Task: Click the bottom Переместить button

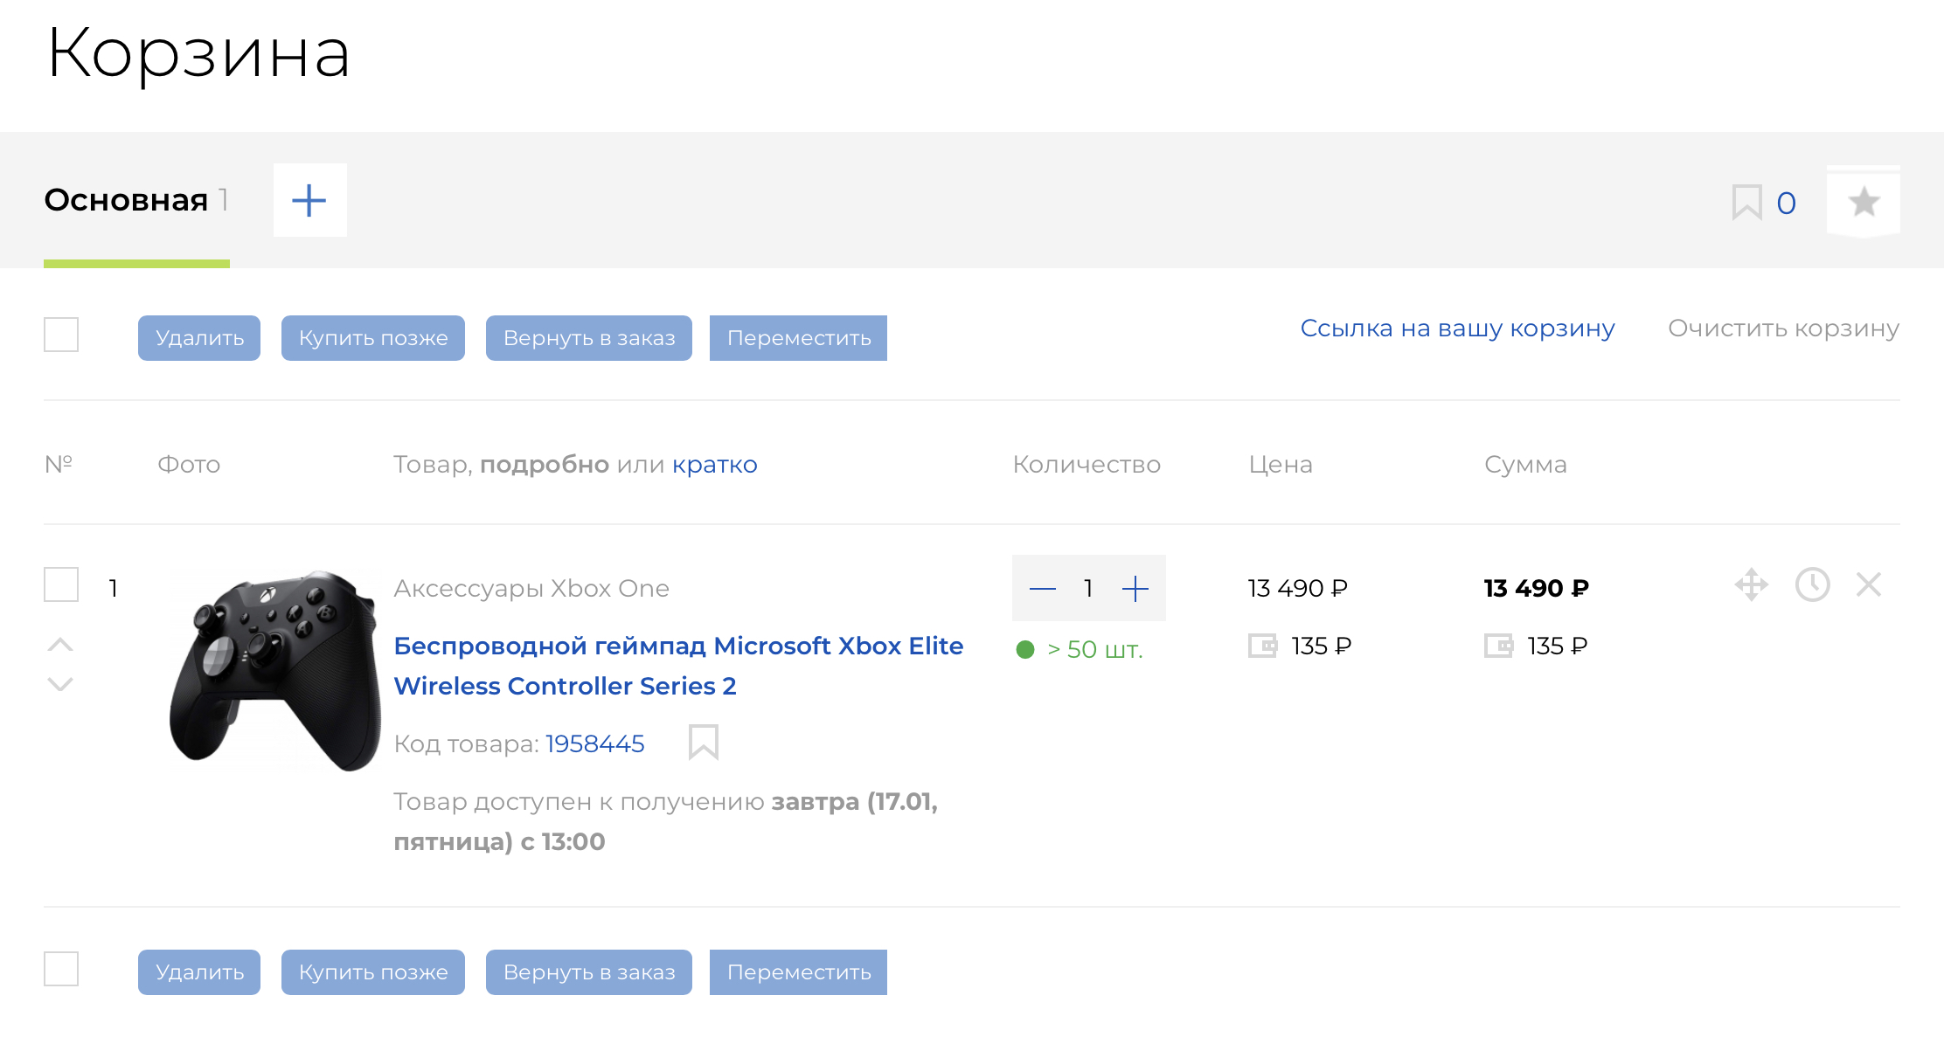Action: coord(798,972)
